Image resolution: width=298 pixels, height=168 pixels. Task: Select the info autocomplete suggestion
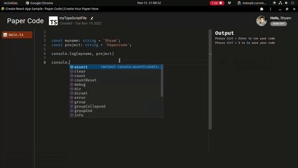115,115
